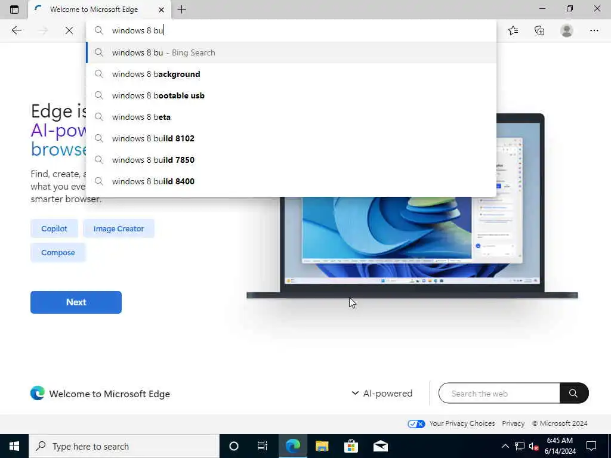Show hidden system tray icons

click(x=505, y=446)
